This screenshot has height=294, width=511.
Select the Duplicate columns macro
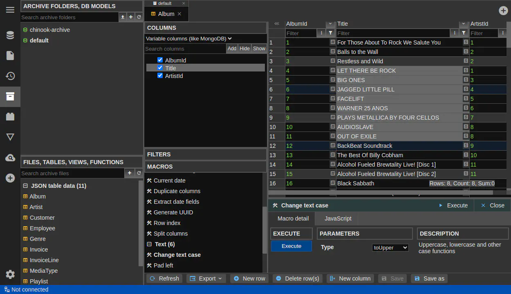click(177, 191)
